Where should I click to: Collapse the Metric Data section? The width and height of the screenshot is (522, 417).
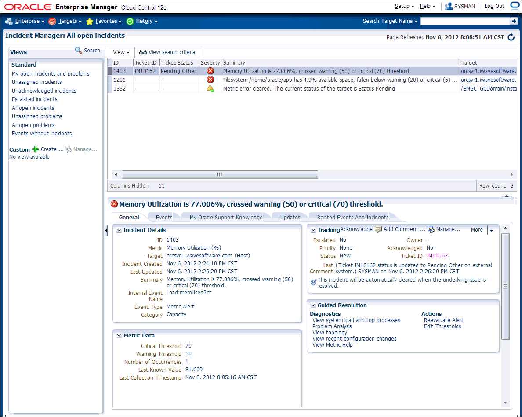119,336
